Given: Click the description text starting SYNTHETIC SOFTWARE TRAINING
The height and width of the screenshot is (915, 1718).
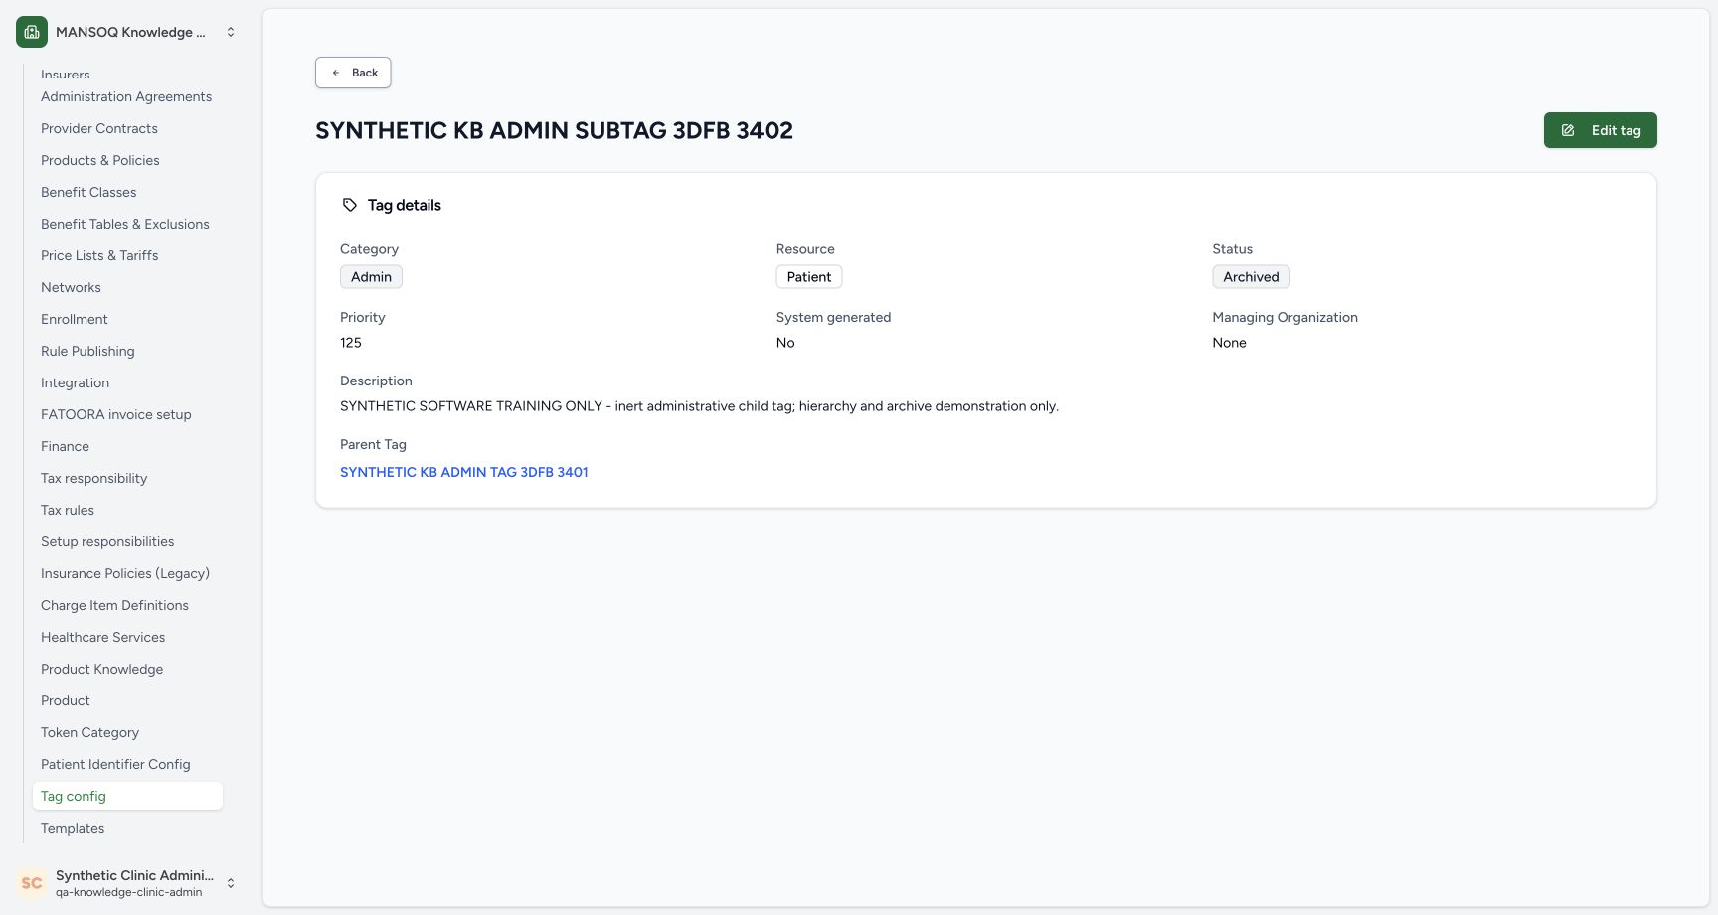Looking at the screenshot, I should (699, 406).
